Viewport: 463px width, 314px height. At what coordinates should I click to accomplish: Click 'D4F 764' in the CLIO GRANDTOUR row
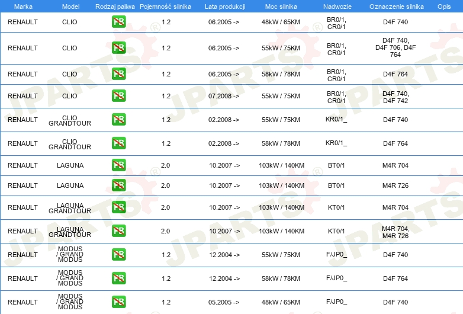pyautogui.click(x=396, y=143)
